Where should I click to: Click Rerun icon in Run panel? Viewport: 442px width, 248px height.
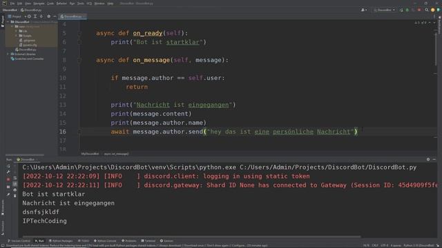click(8, 166)
